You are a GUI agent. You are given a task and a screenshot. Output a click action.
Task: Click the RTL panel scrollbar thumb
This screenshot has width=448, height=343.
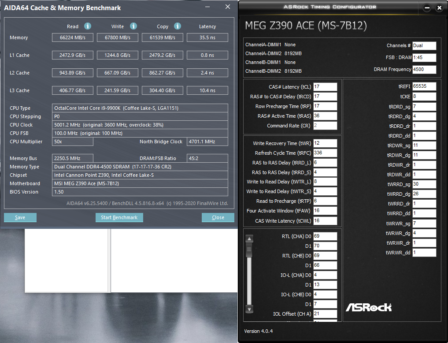click(249, 249)
